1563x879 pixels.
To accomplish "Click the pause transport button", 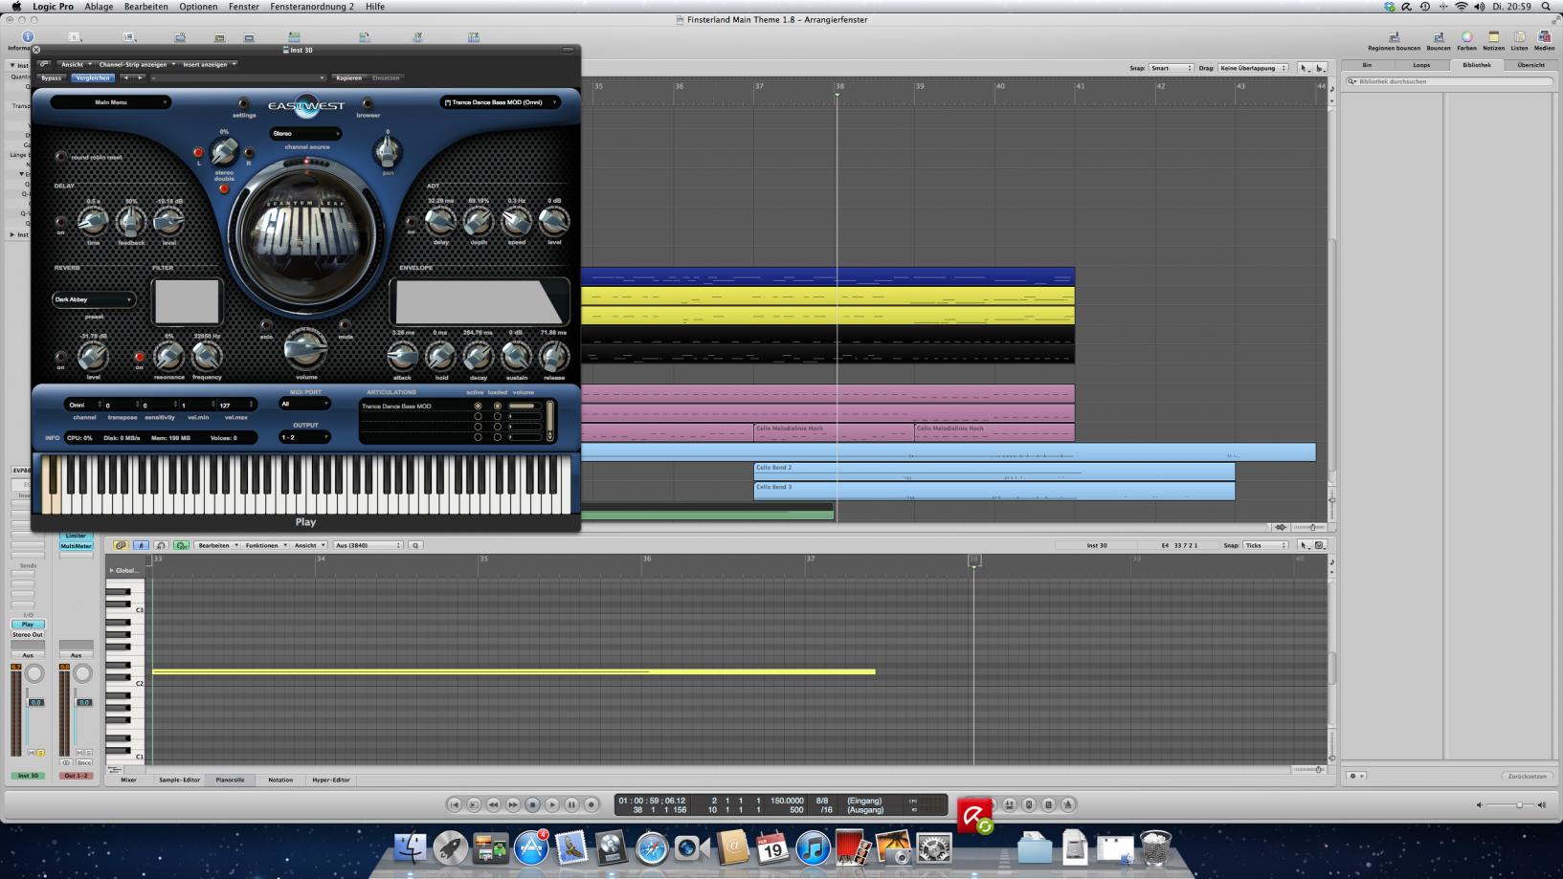I will point(571,804).
